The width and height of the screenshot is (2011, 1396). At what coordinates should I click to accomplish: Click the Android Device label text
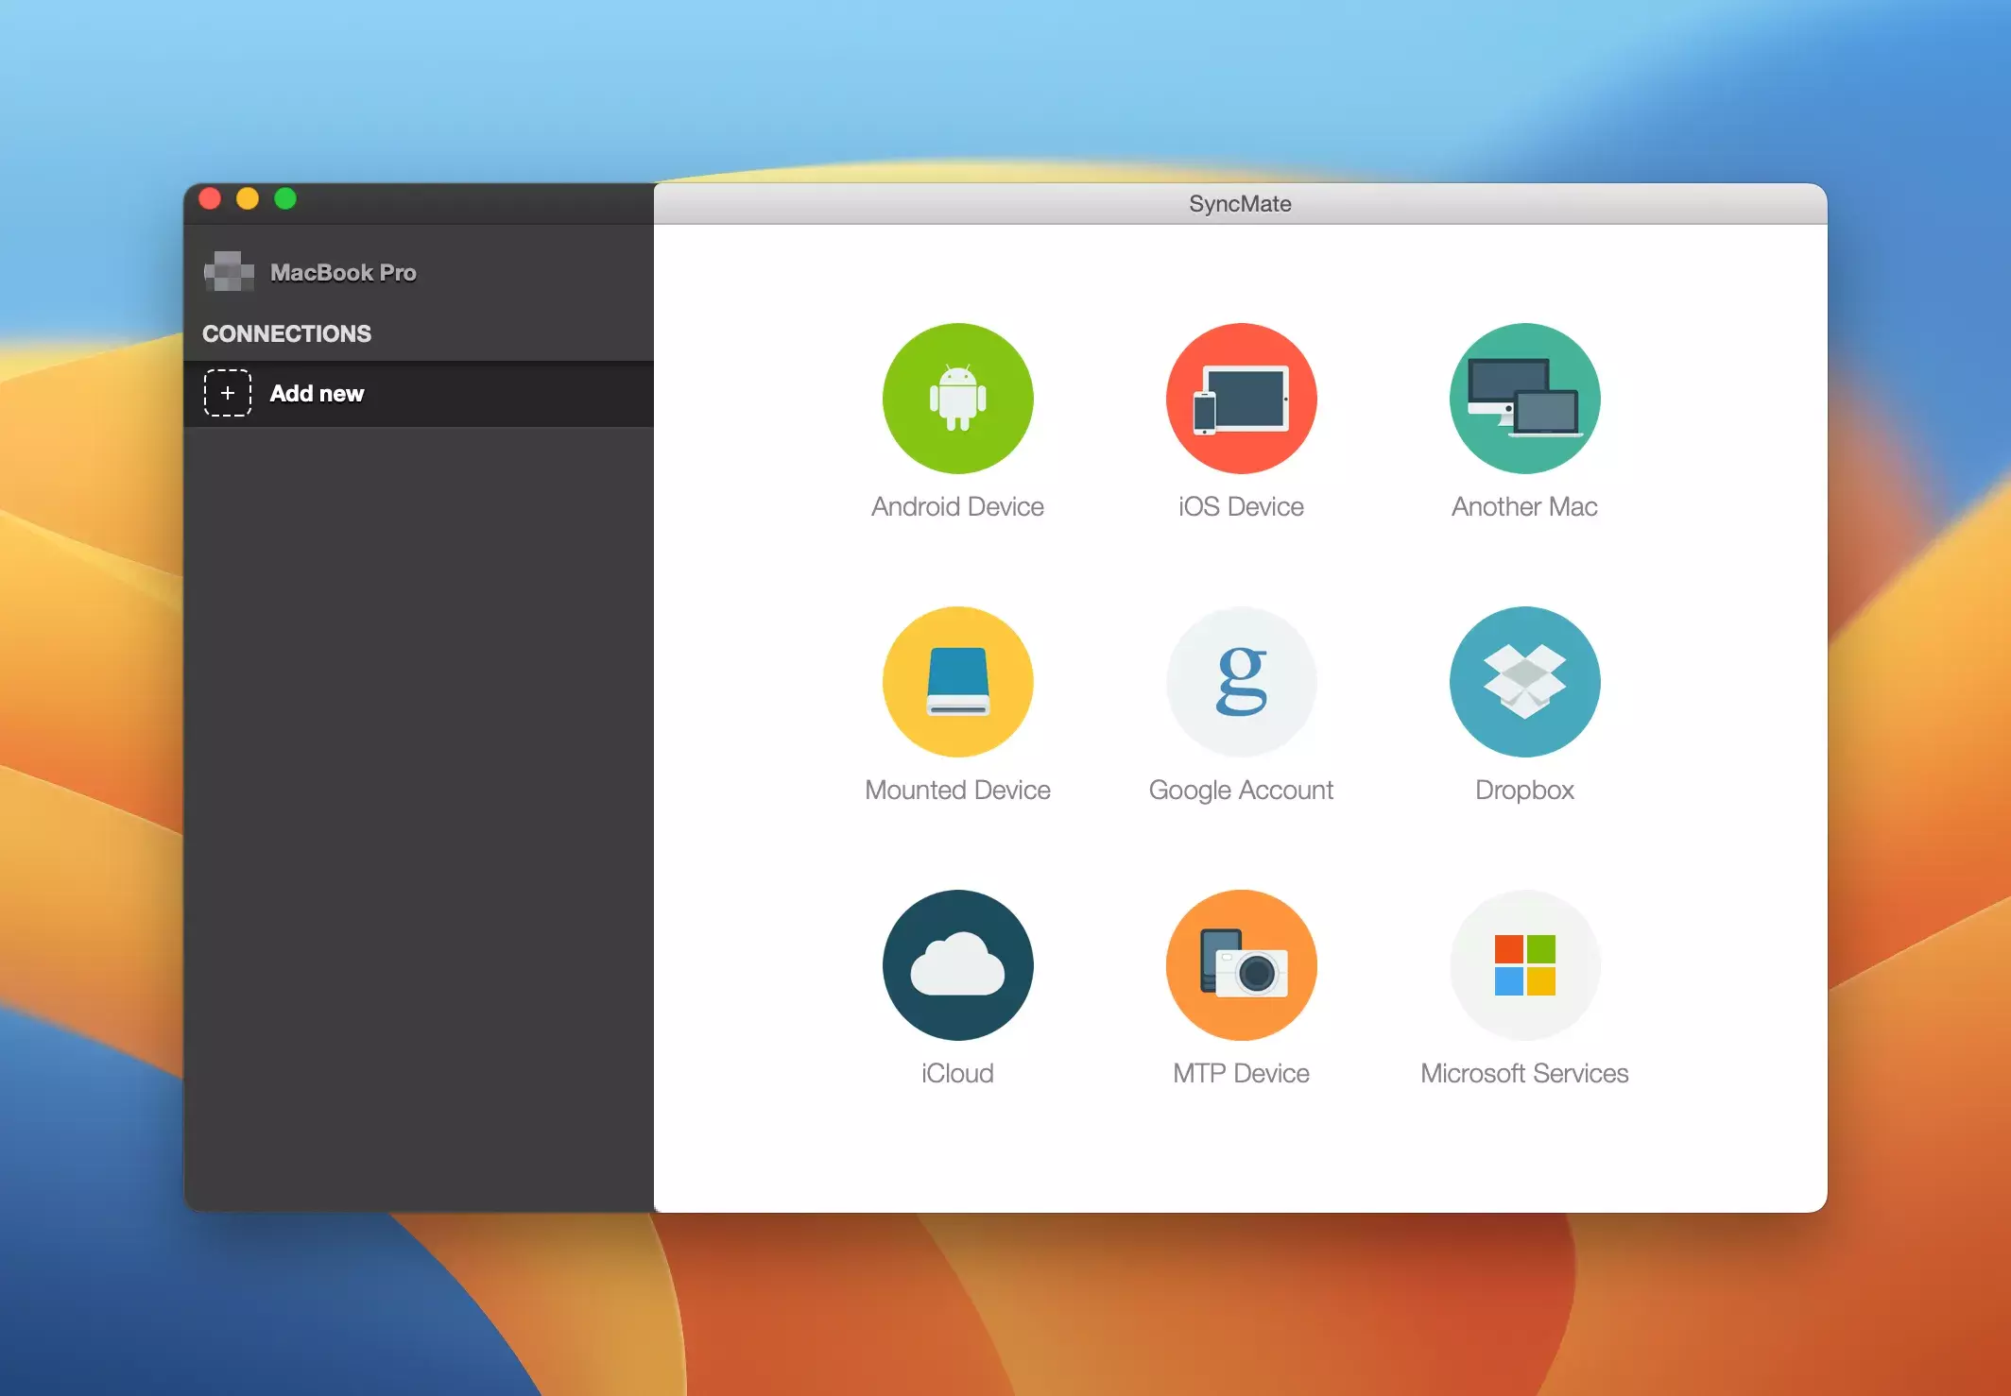(x=957, y=507)
